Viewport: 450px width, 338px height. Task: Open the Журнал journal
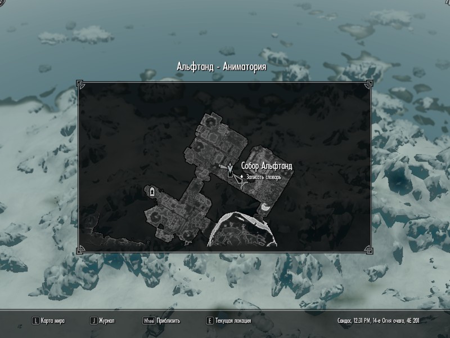107,321
